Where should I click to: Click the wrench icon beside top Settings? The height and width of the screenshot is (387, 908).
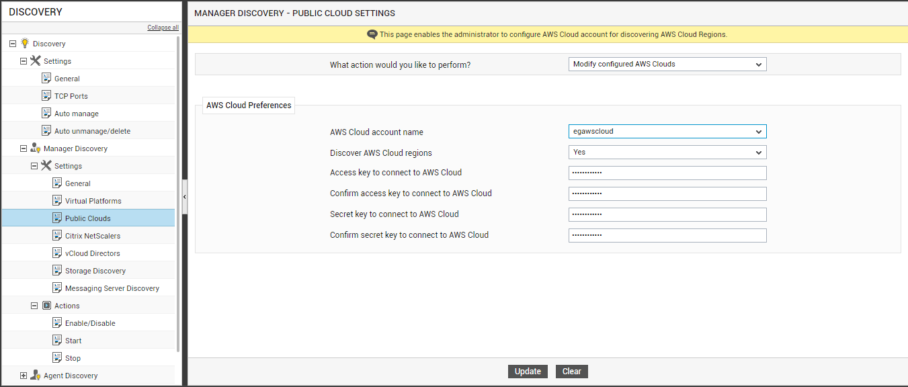click(x=36, y=60)
